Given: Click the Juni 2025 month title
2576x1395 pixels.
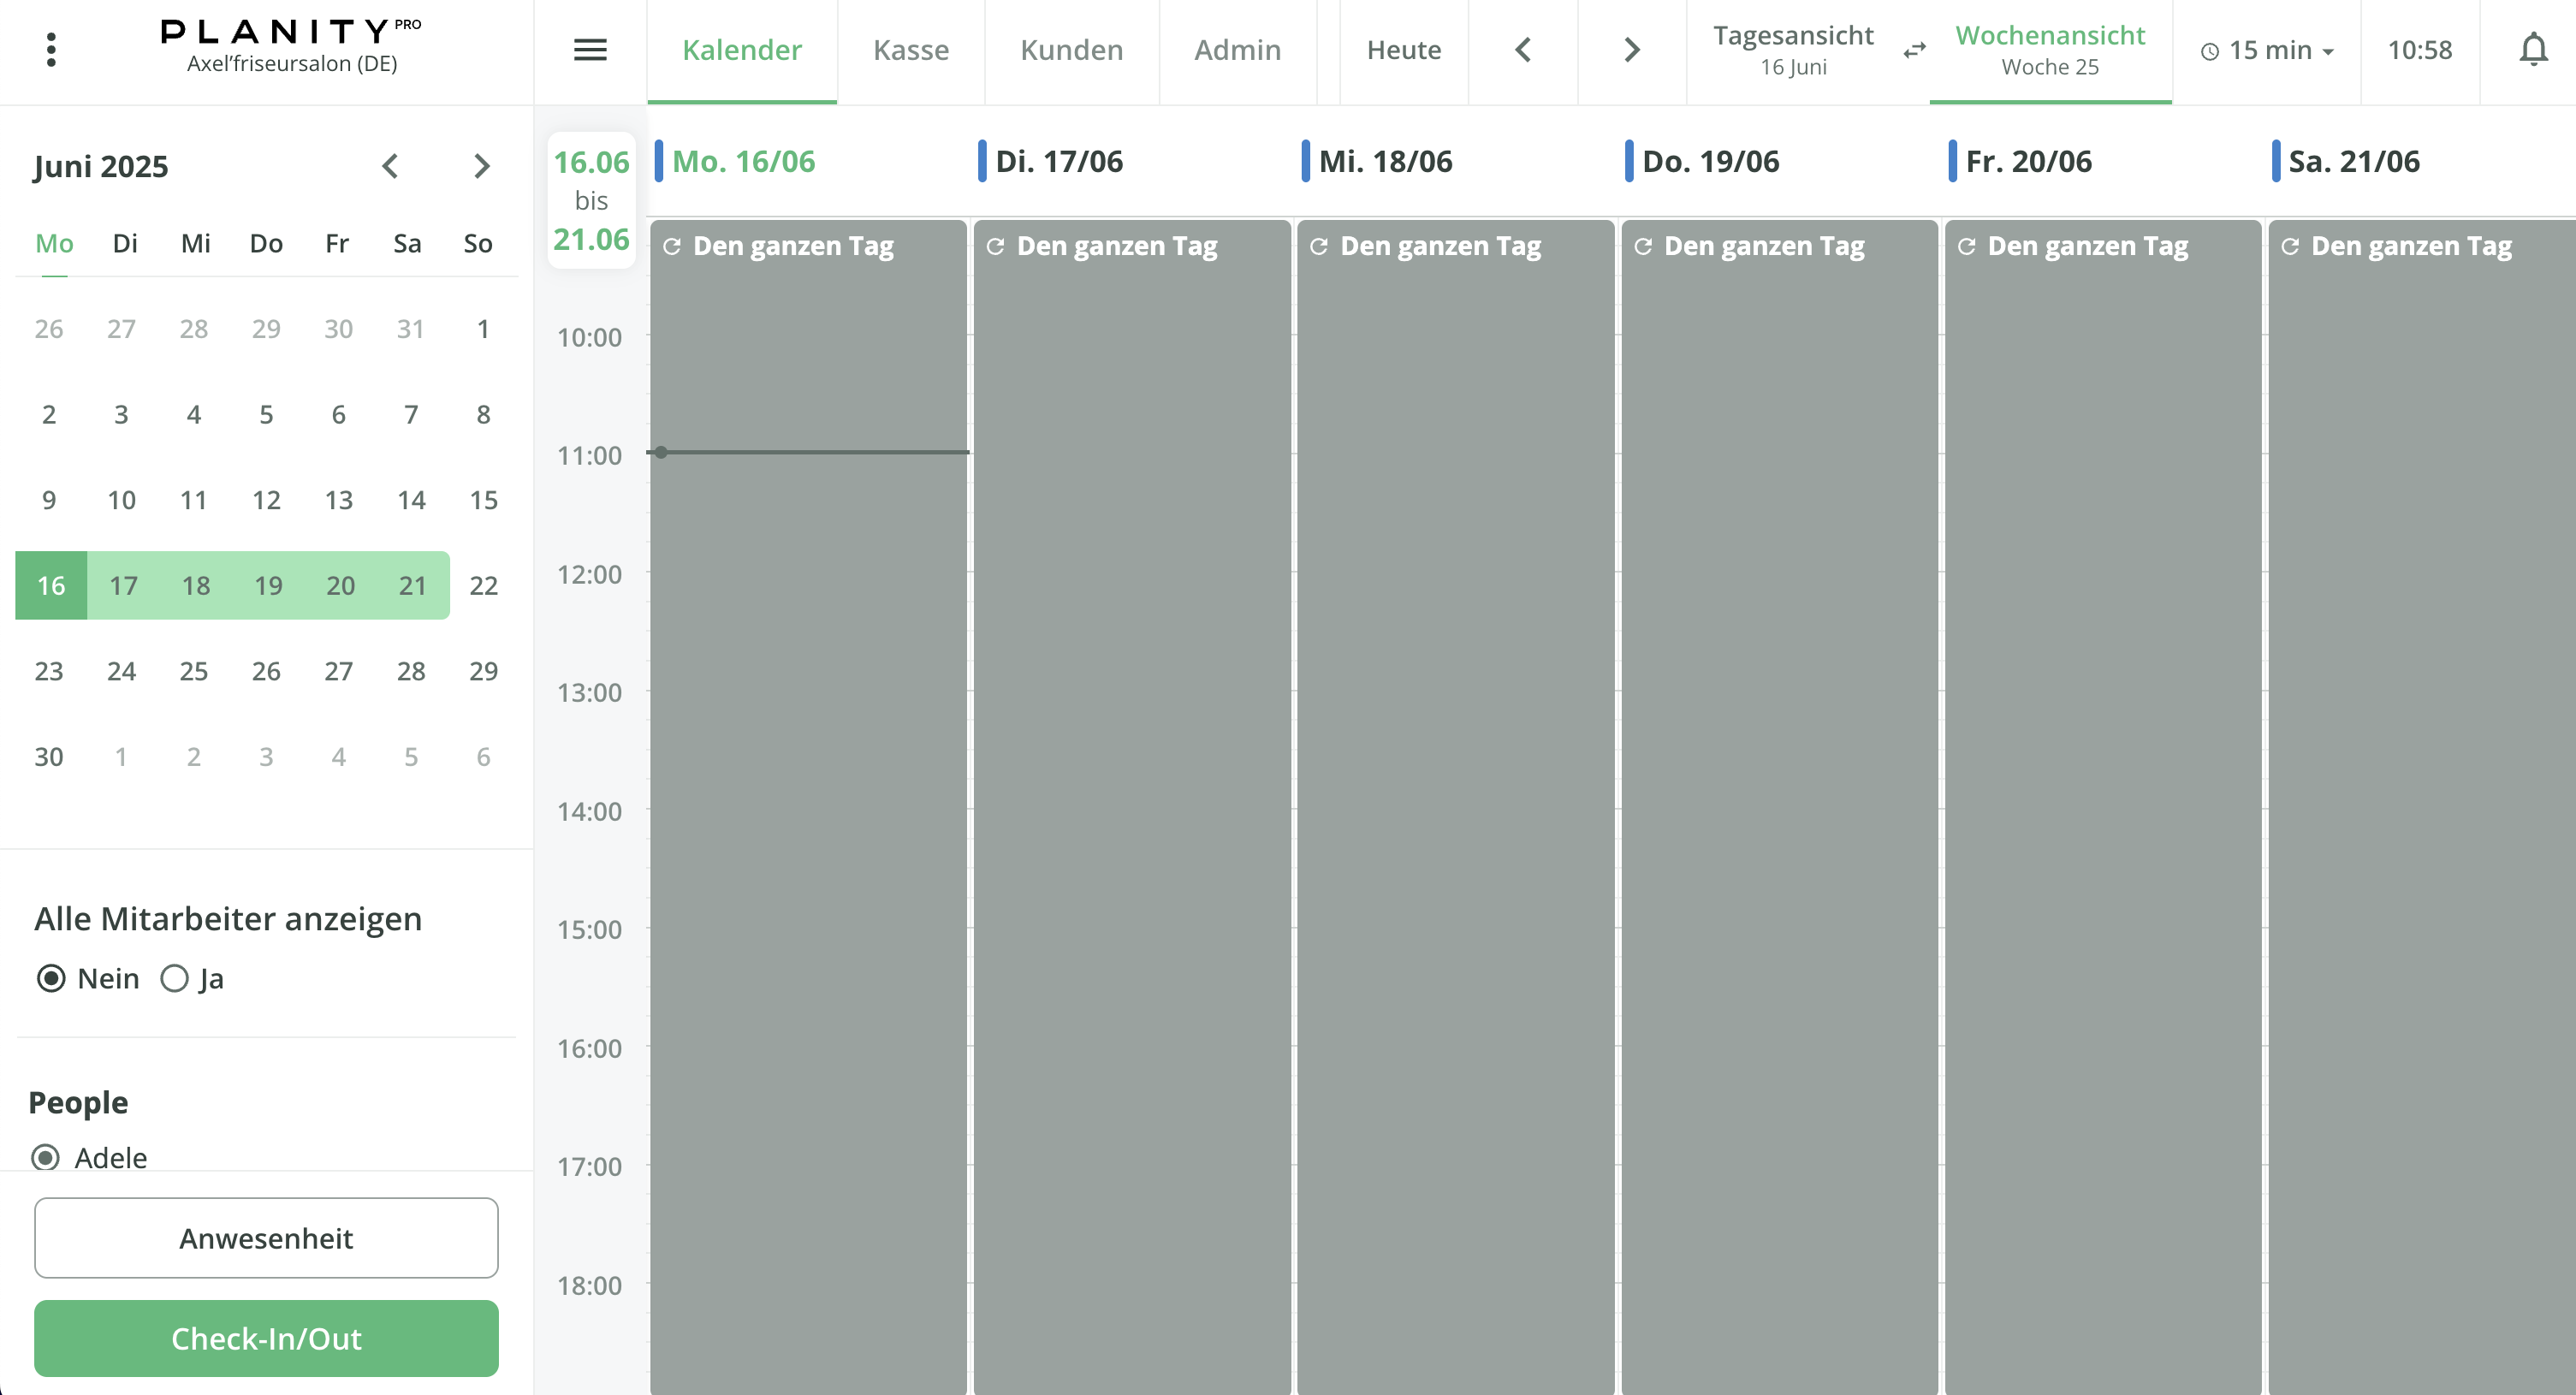Looking at the screenshot, I should (101, 166).
